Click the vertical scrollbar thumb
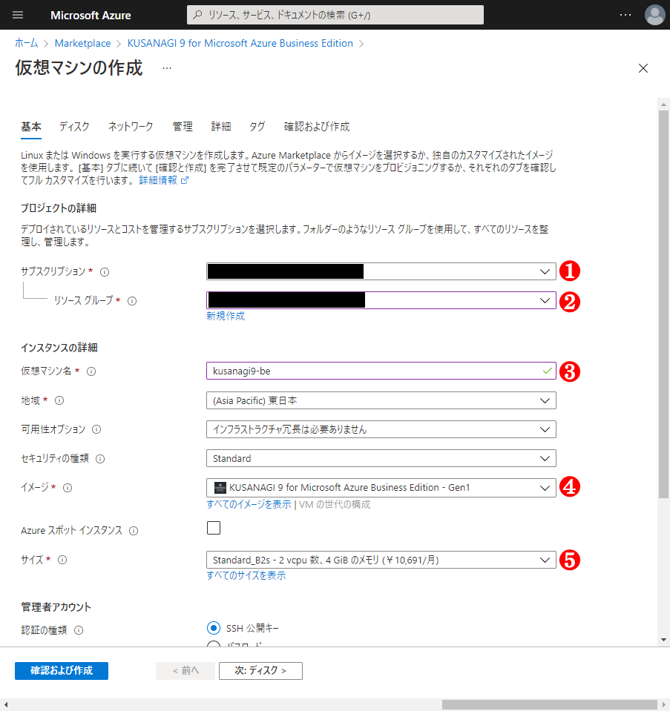 [x=663, y=304]
